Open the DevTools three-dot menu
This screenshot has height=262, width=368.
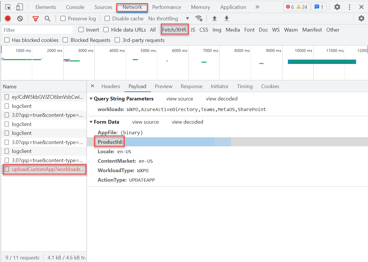tap(349, 7)
